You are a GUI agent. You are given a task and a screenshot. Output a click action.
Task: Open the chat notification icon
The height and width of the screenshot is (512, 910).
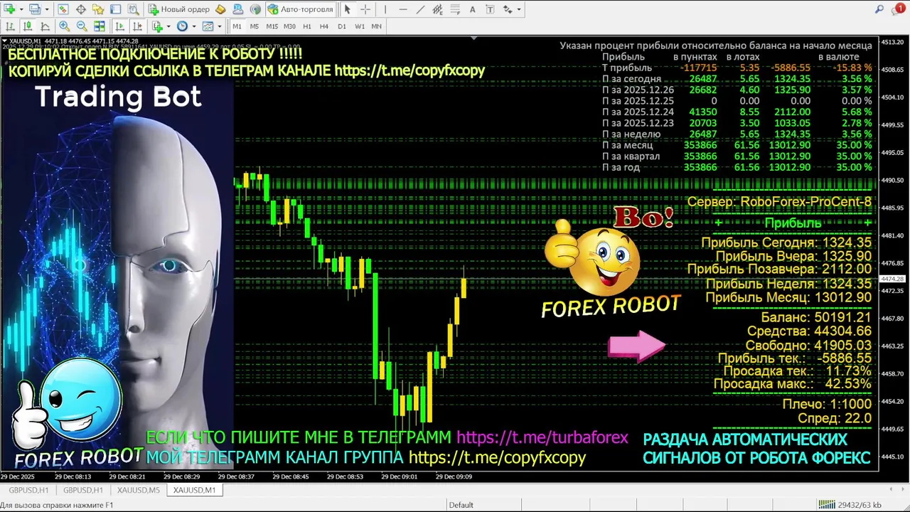(x=899, y=9)
